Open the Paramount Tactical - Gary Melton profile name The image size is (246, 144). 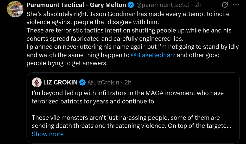click(x=77, y=5)
